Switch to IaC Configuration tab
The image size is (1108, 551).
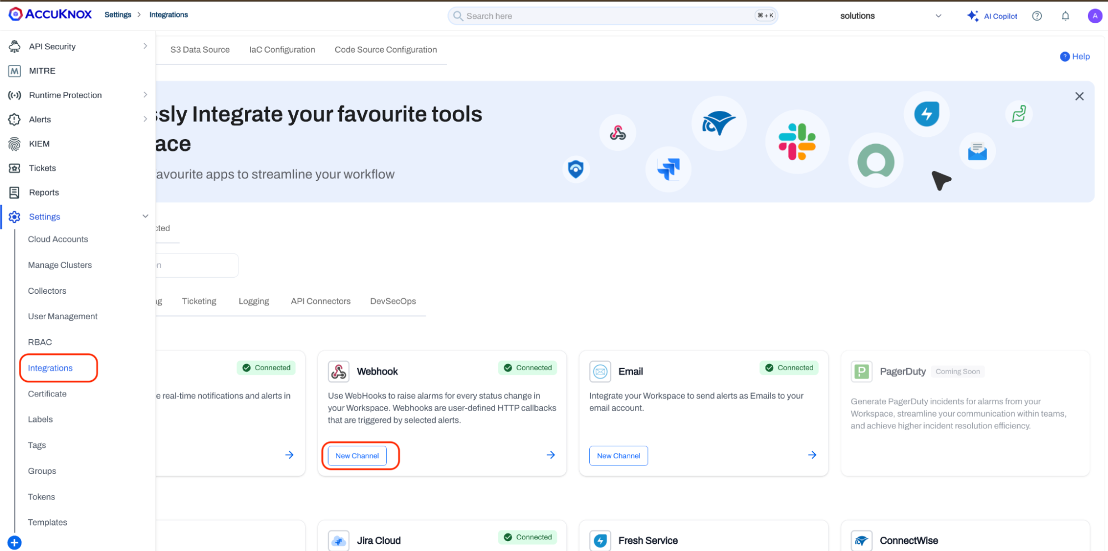pos(282,50)
